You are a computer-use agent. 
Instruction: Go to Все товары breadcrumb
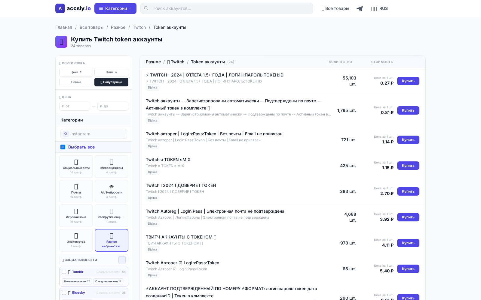(x=91, y=27)
